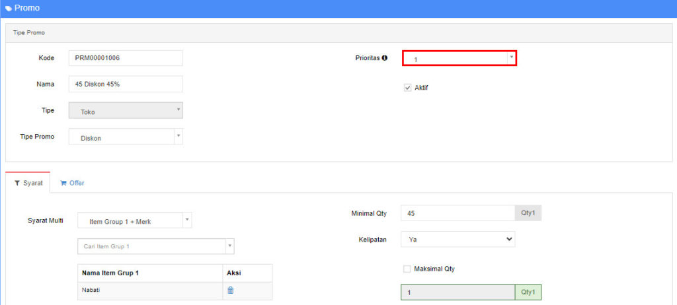
Task: Click the Minimal Qty input field
Action: 458,213
